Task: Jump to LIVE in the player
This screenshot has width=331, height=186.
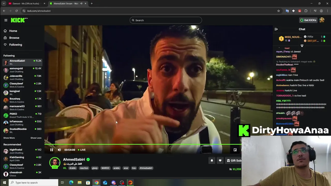Action: tap(82, 150)
